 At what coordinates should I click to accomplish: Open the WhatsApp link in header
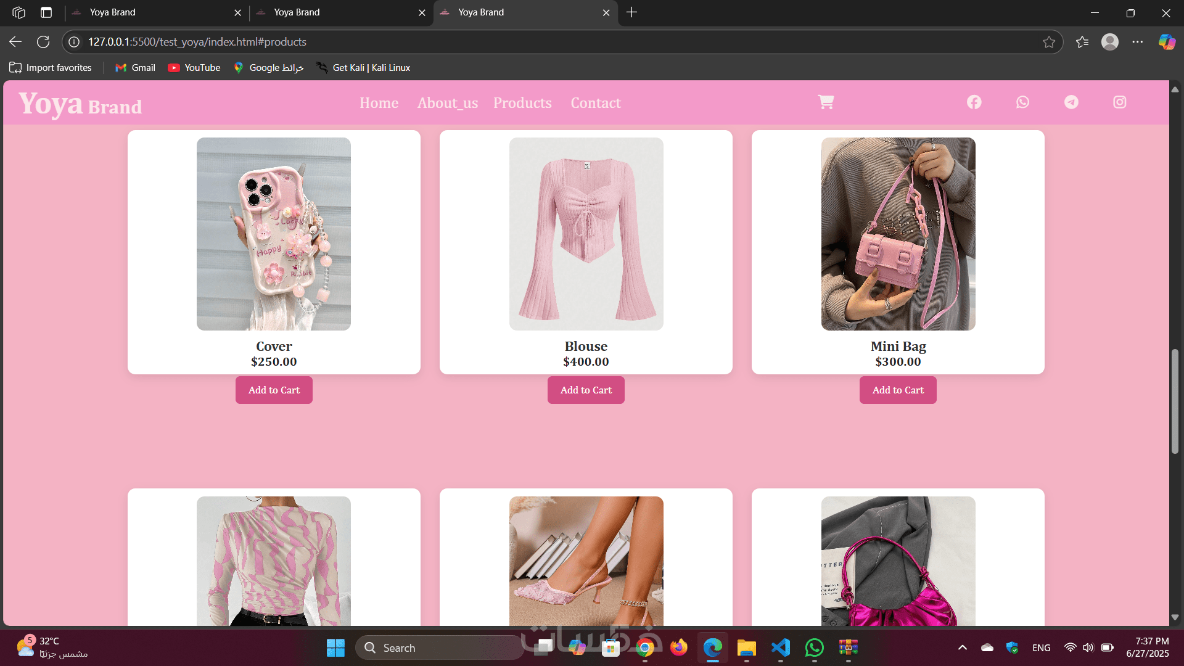[x=1022, y=102]
